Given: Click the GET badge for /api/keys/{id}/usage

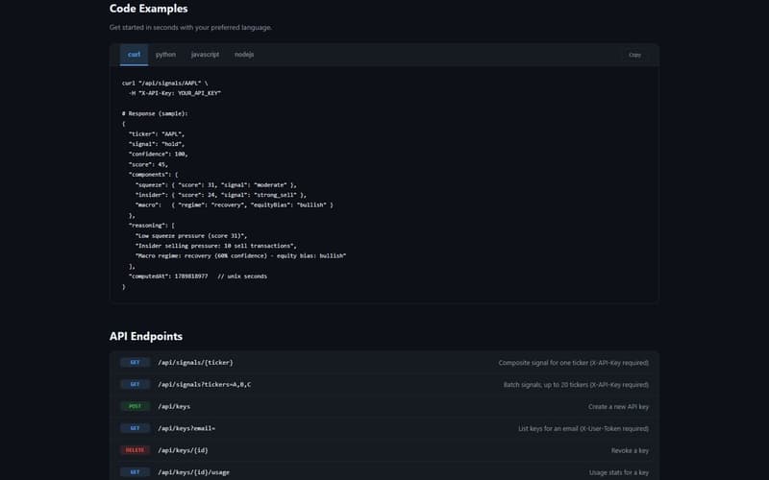Looking at the screenshot, I should 135,472.
